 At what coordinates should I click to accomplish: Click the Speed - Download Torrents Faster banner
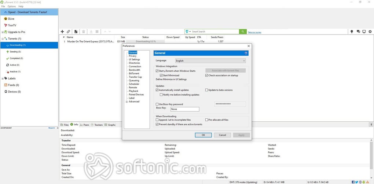point(29,12)
